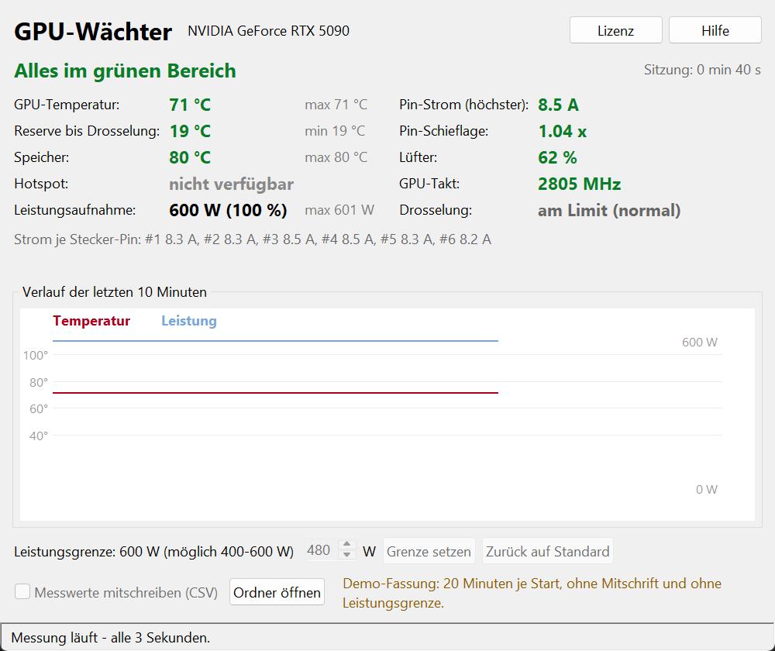Open the log folder with Ordner öffnen
Image resolution: width=775 pixels, height=651 pixels.
[277, 591]
